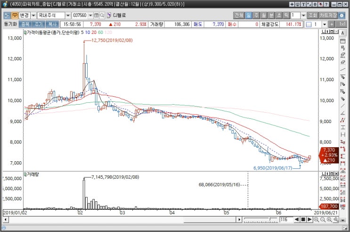Zoom in with the magnifier plus icon
Viewport: 350px width, 232px height.
coord(316,219)
